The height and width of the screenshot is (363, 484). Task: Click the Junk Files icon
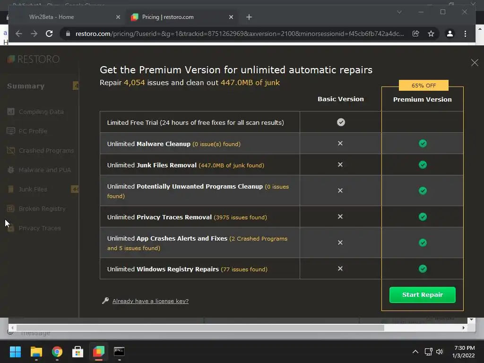click(x=11, y=189)
